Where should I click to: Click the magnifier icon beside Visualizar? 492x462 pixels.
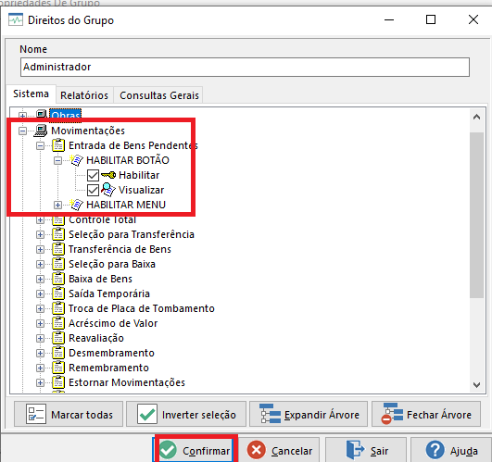[x=108, y=190]
